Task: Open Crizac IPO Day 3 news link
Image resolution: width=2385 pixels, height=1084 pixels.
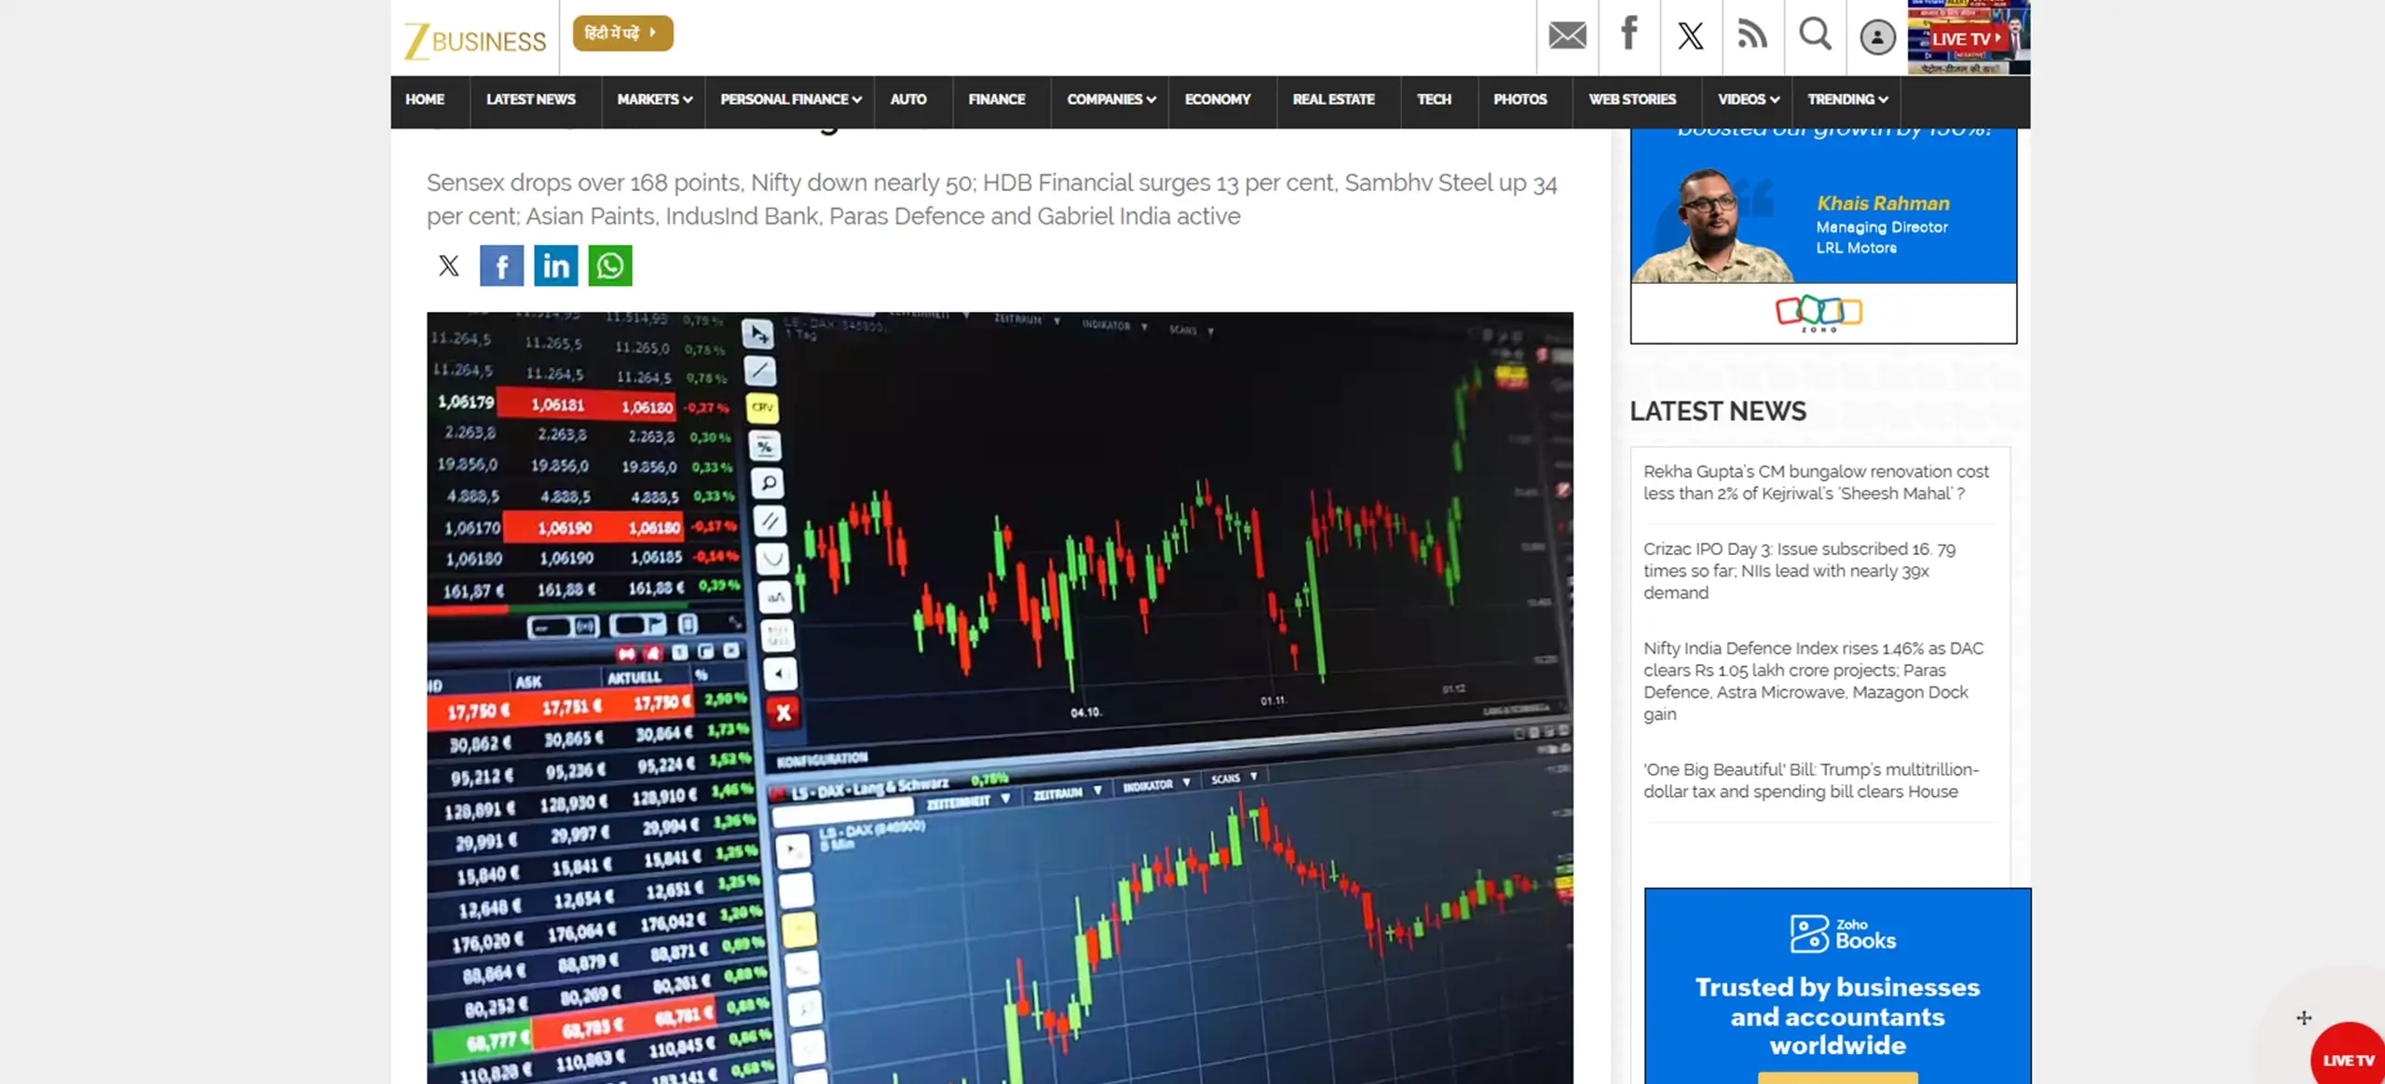Action: 1799,570
